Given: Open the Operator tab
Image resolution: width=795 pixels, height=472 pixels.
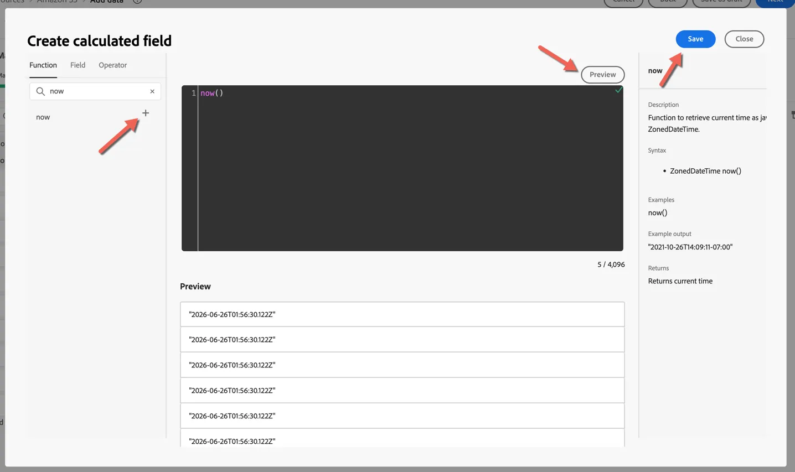Looking at the screenshot, I should tap(113, 65).
